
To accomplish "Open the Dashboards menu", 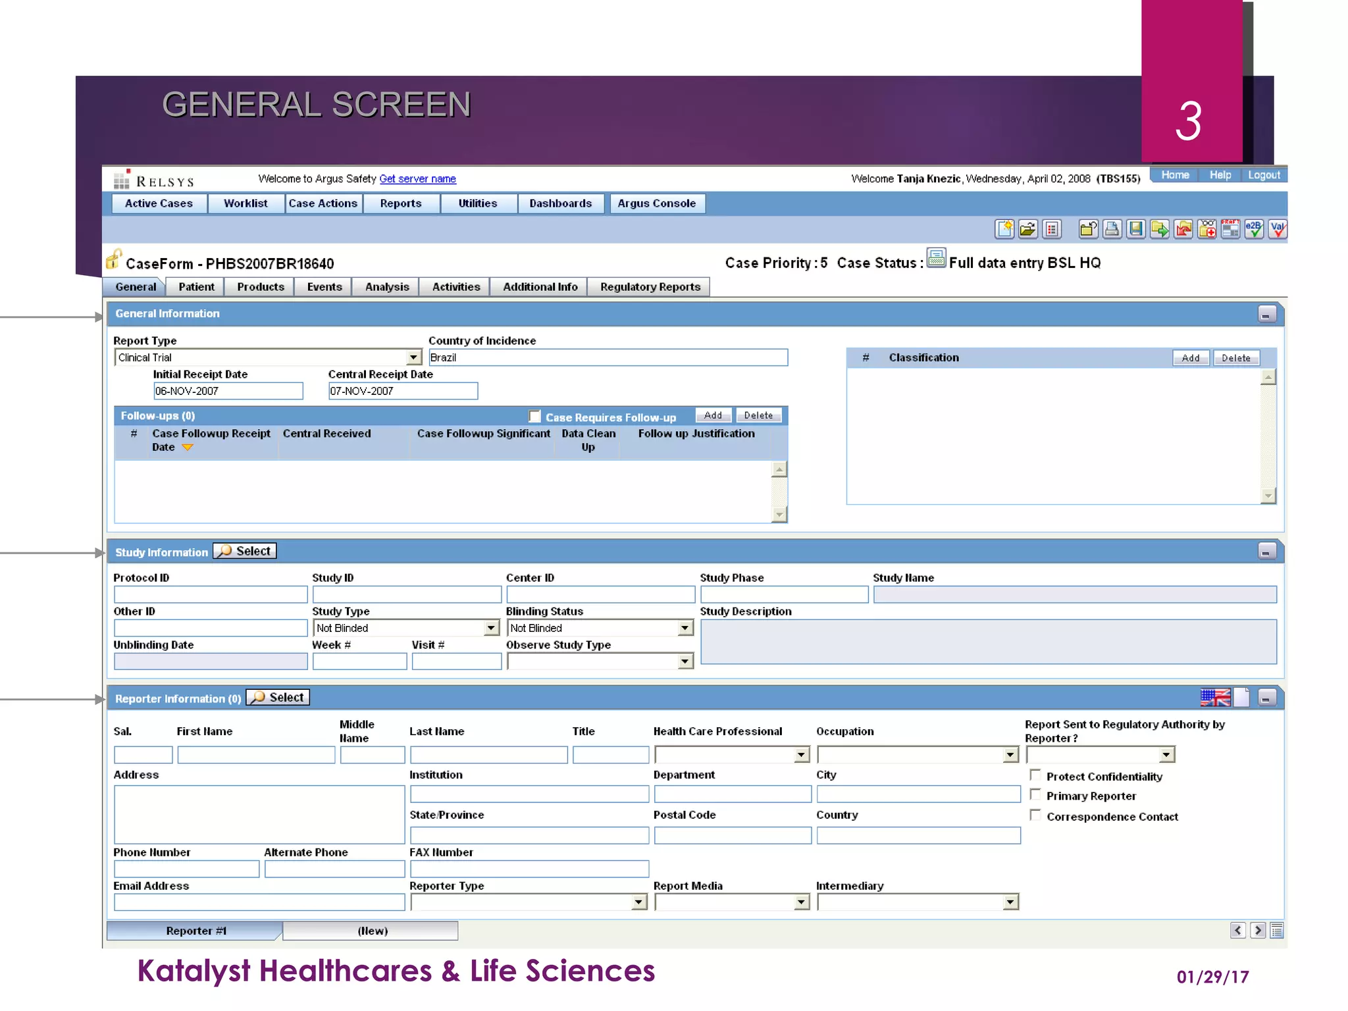I will coord(561,203).
